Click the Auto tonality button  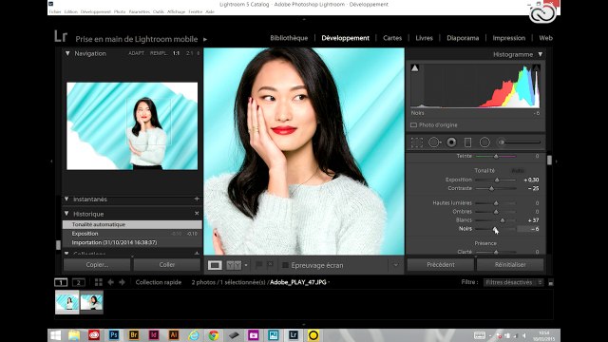(x=518, y=171)
